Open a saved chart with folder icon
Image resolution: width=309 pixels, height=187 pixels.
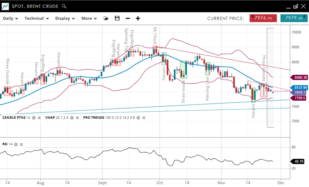click(x=106, y=18)
